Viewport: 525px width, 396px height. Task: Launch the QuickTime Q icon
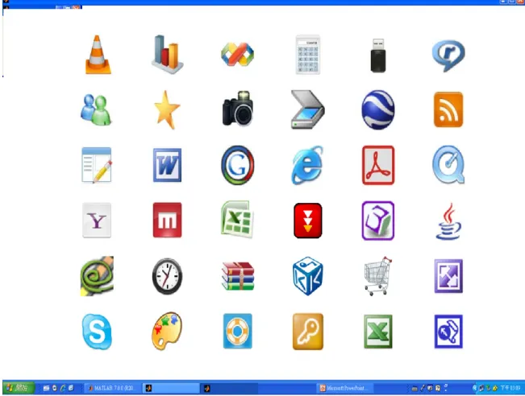point(448,164)
